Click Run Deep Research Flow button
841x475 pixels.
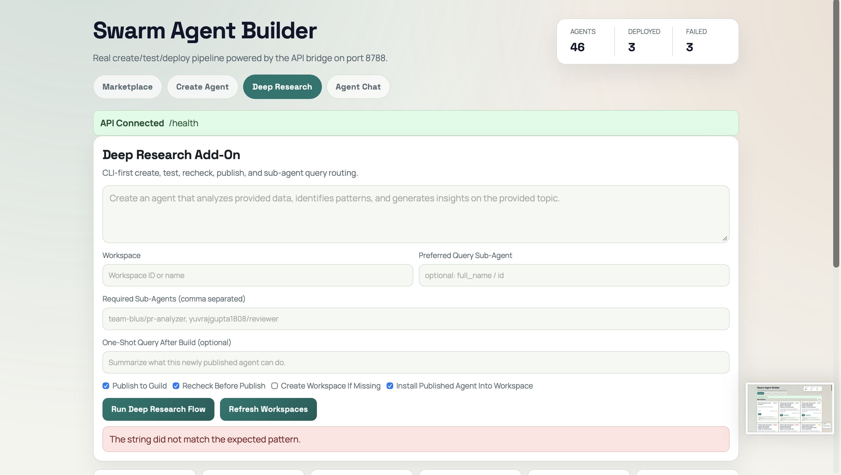click(158, 409)
